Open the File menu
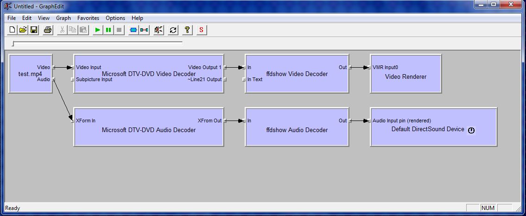The image size is (526, 216). 12,18
